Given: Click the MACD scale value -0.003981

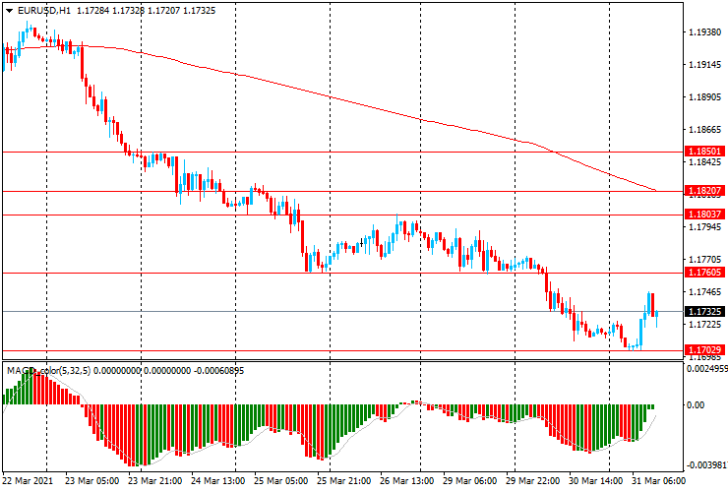Looking at the screenshot, I should (x=706, y=465).
